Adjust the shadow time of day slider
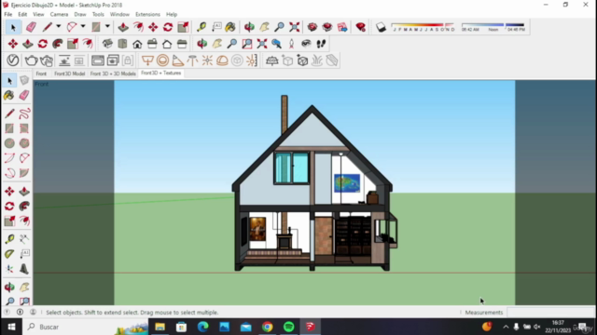Screen dimensions: 597x335 [493, 27]
